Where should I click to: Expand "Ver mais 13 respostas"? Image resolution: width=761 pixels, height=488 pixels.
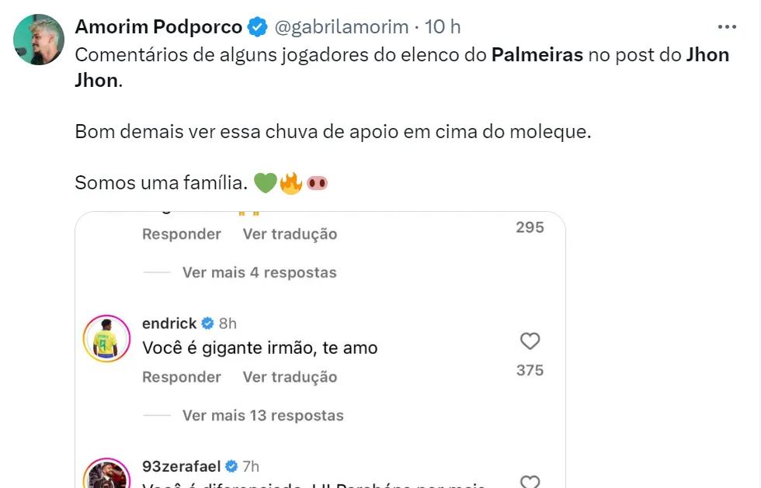(x=262, y=415)
